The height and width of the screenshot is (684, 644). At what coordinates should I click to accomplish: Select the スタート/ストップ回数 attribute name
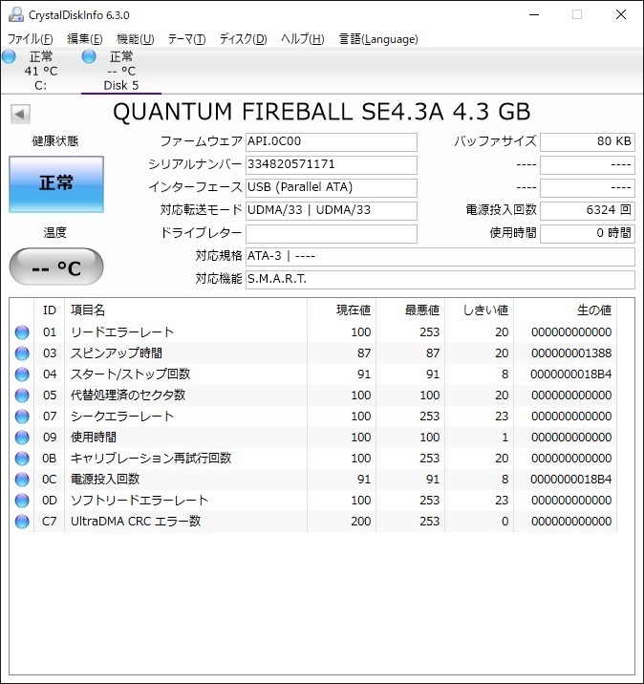coord(131,374)
